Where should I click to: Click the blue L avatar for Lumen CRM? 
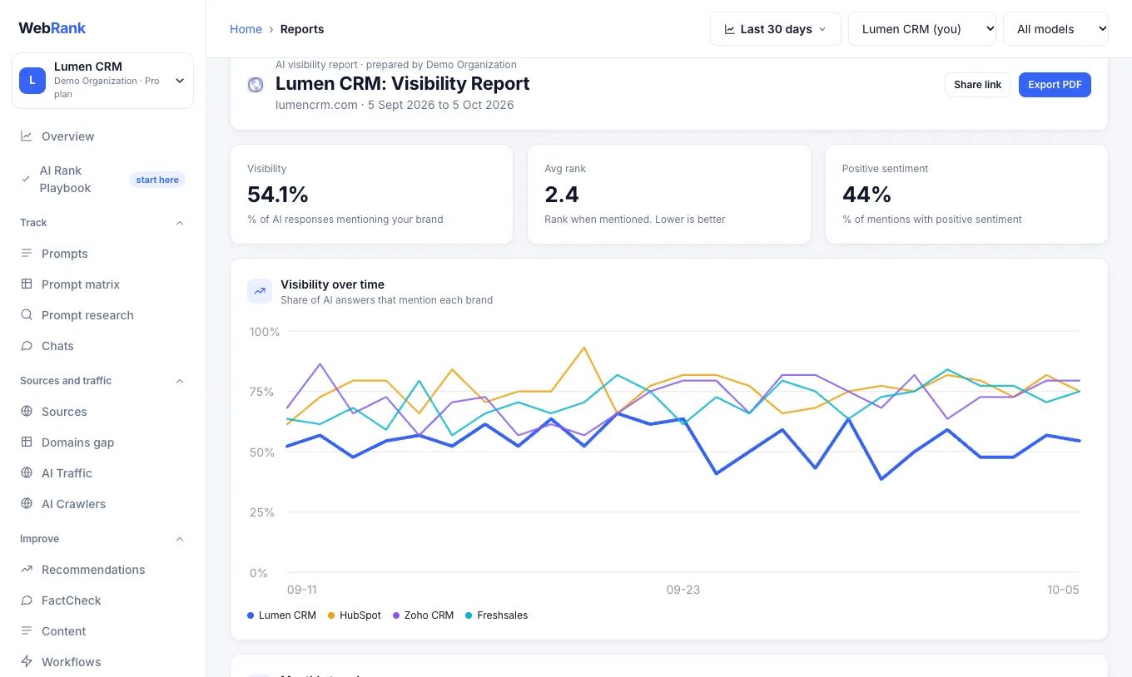coord(32,80)
